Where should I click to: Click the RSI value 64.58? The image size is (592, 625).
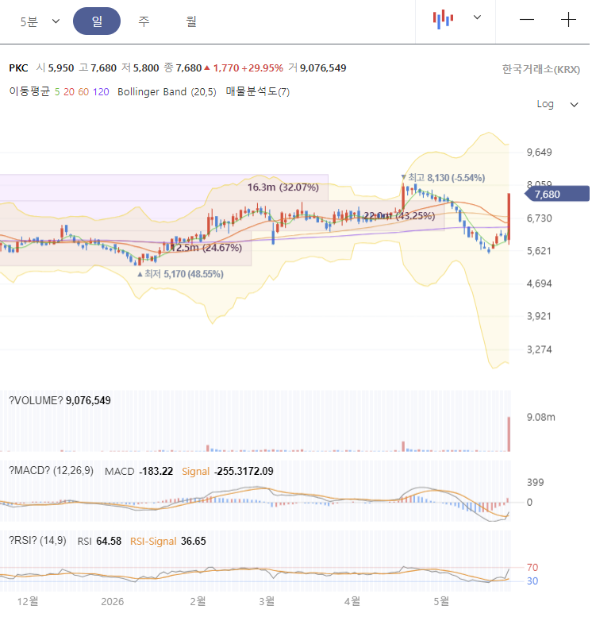(x=109, y=542)
